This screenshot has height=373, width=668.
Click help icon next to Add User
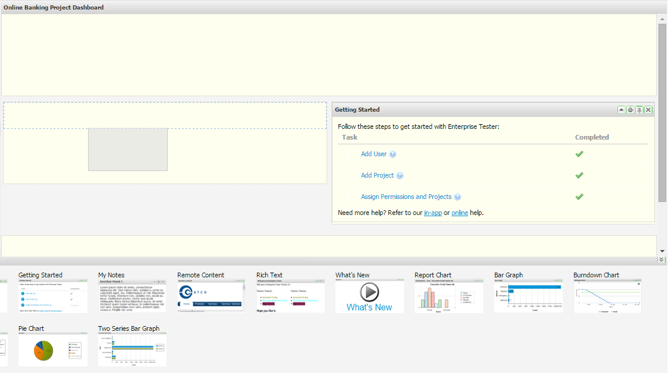pyautogui.click(x=393, y=154)
